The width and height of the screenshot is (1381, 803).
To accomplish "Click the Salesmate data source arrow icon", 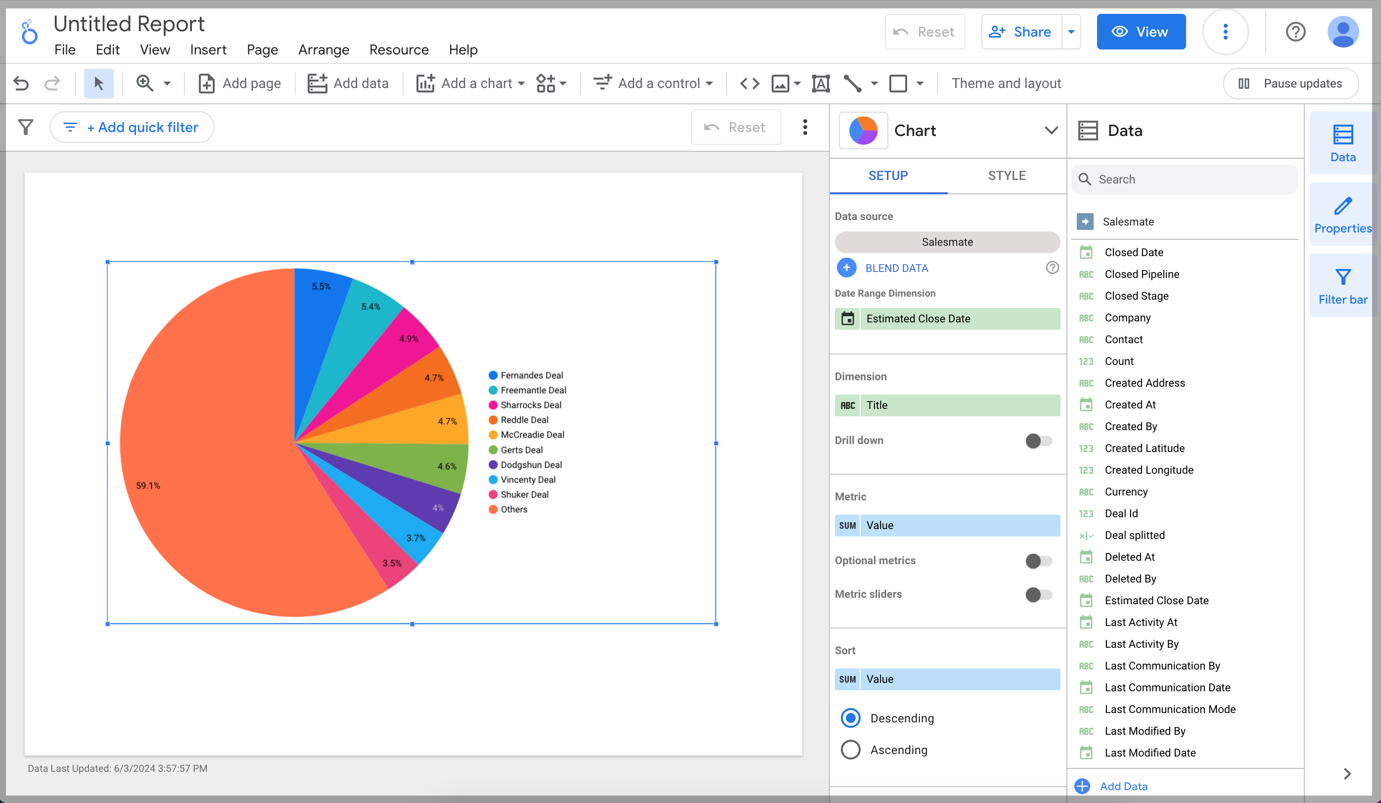I will 1085,222.
